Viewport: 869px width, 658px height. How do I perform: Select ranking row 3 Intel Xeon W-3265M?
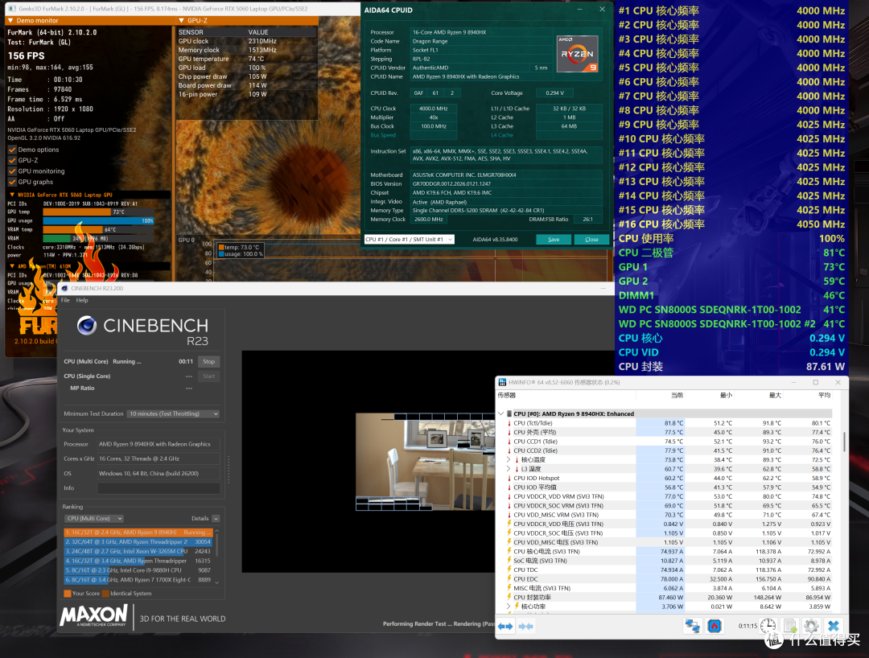138,551
